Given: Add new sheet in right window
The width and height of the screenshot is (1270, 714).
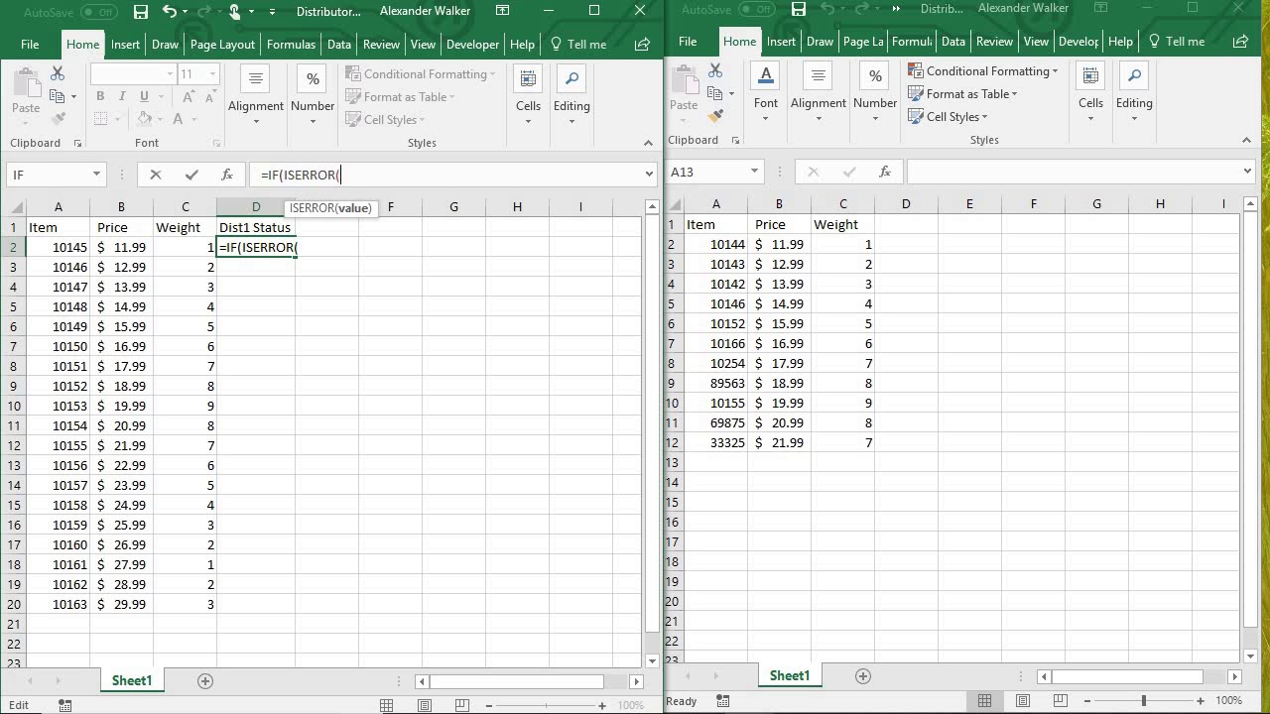Looking at the screenshot, I should (x=863, y=675).
